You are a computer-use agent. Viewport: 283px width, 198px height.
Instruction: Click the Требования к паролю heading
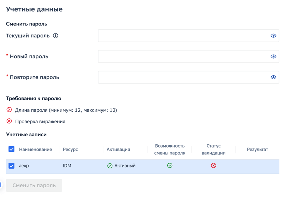pyautogui.click(x=34, y=99)
